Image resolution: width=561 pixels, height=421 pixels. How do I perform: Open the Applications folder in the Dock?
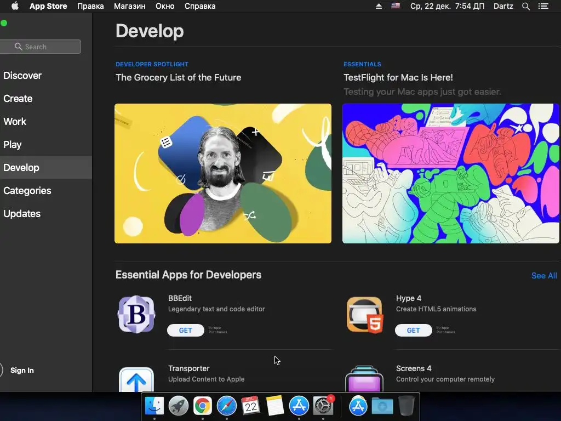pos(358,406)
